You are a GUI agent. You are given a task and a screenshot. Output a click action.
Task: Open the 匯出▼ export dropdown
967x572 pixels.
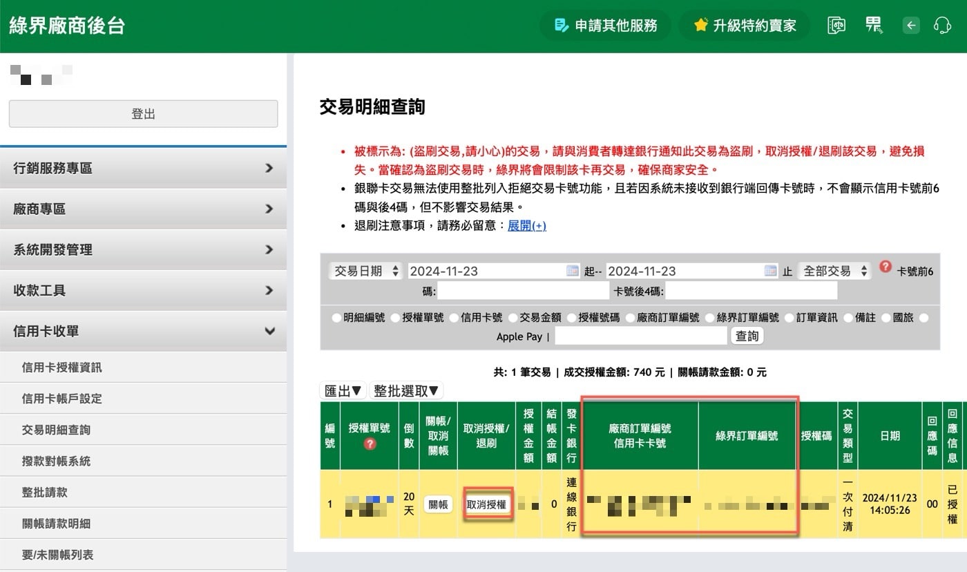point(343,391)
